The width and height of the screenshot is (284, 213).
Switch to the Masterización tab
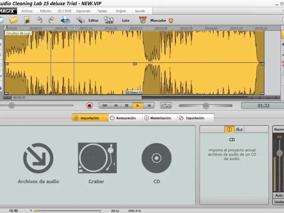160,118
